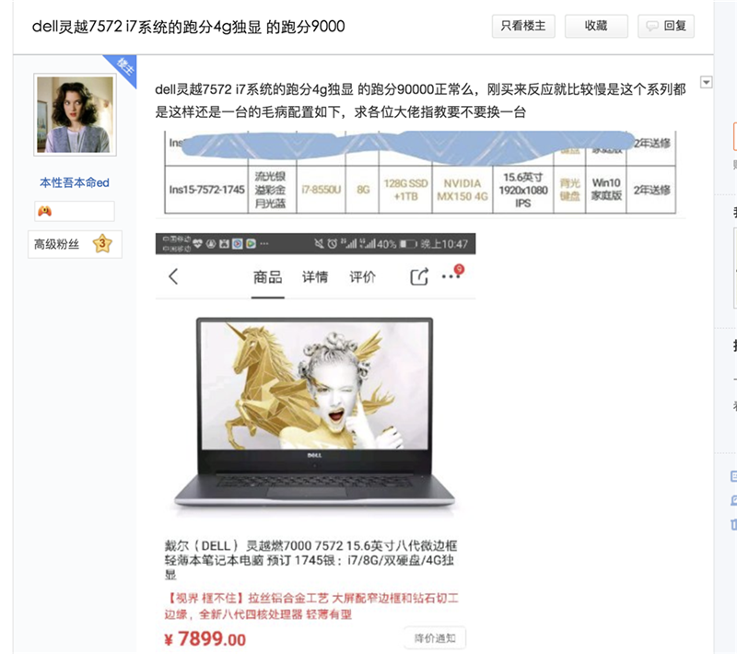Click the three-dot more menu icon
The image size is (737, 654).
click(450, 276)
